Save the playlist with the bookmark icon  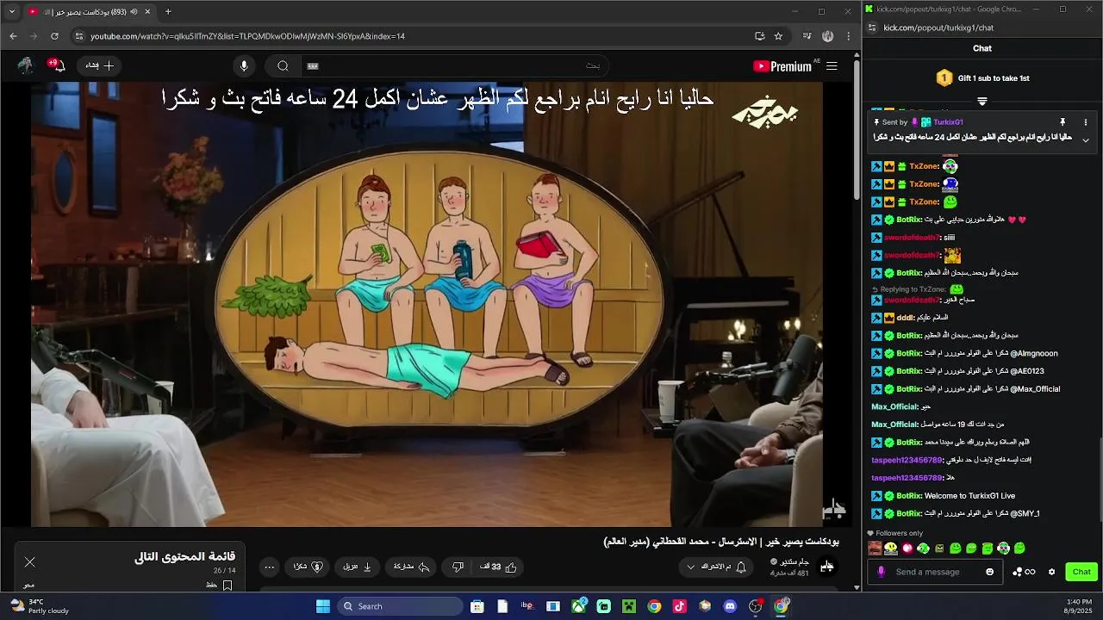[x=227, y=586]
